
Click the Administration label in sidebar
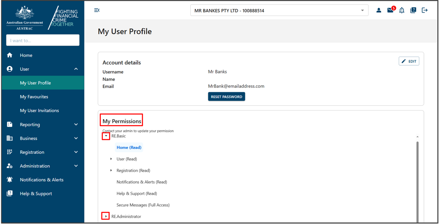click(x=35, y=166)
